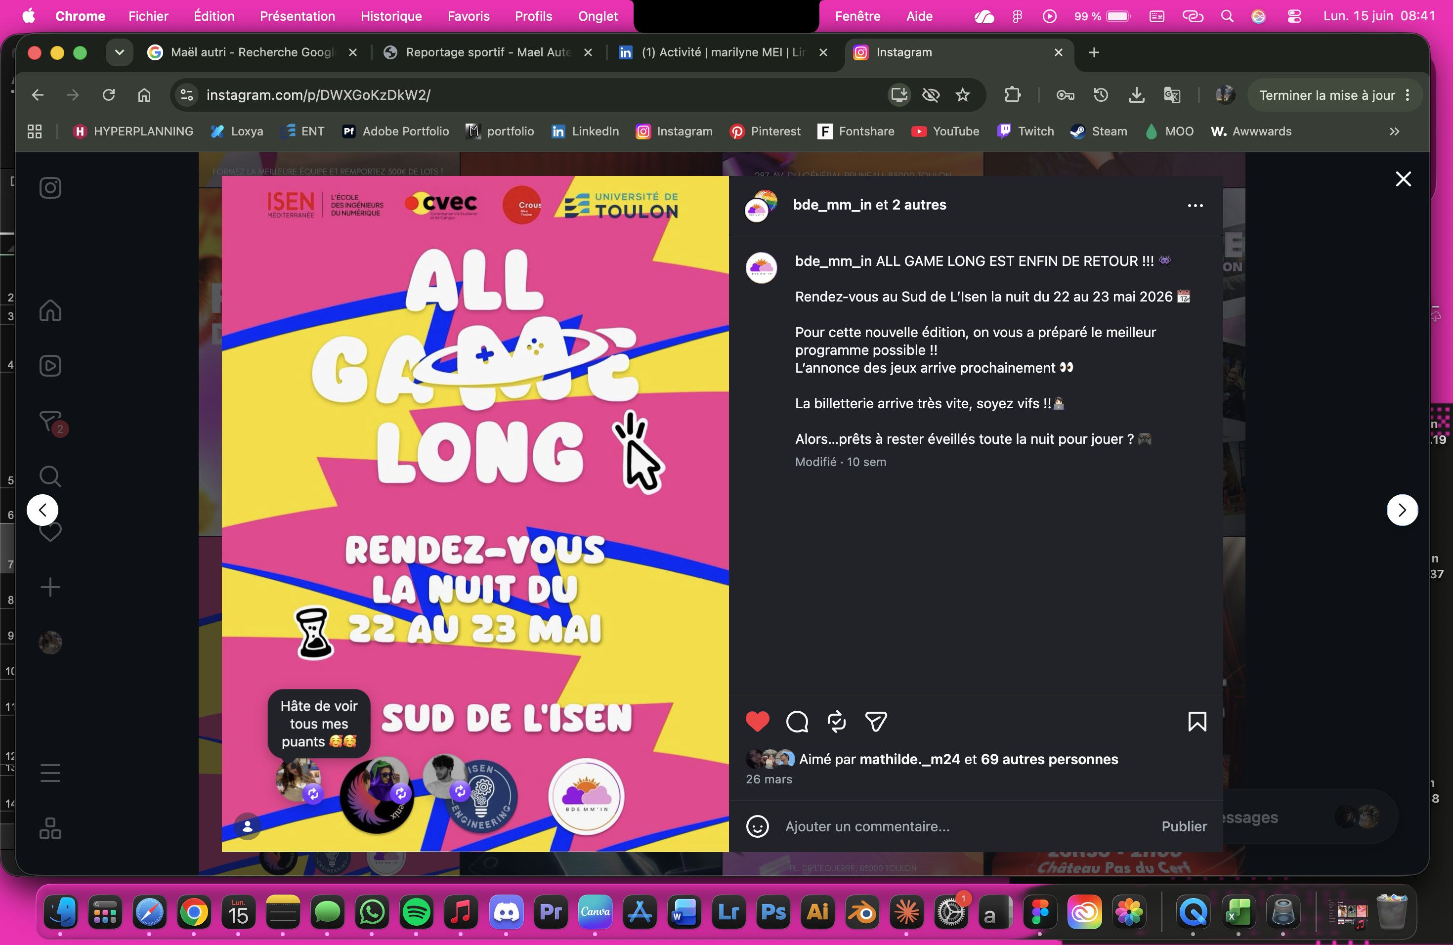The width and height of the screenshot is (1453, 945).
Task: Open the hamburger More menu in sidebar
Action: coord(50,773)
